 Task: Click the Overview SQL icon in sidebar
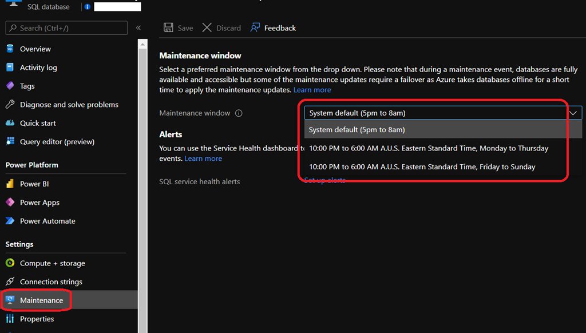pos(10,49)
